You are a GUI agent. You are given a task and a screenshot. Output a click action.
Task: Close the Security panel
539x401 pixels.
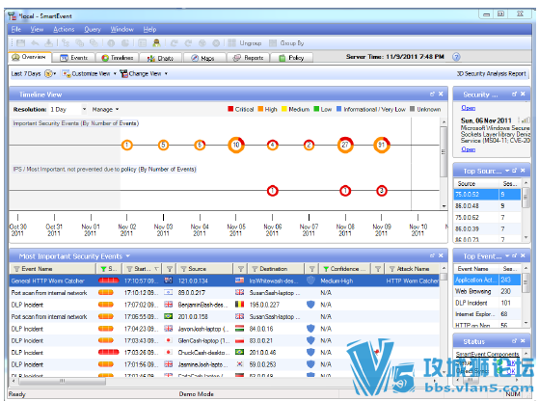point(523,94)
